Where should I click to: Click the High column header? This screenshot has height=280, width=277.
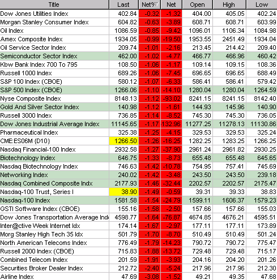[229, 5]
